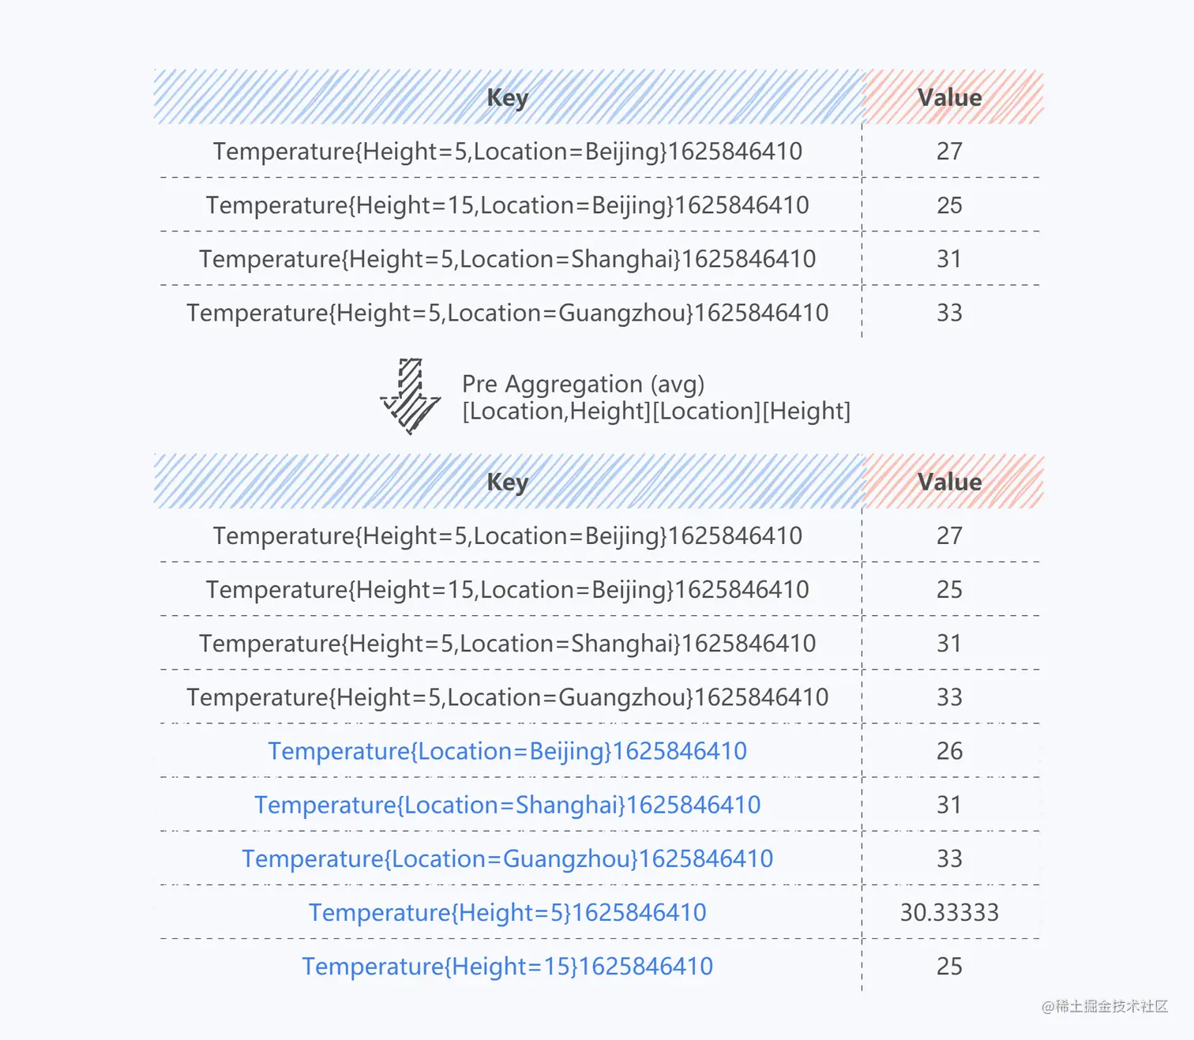Click the hatched downward arrow icon

coord(410,396)
